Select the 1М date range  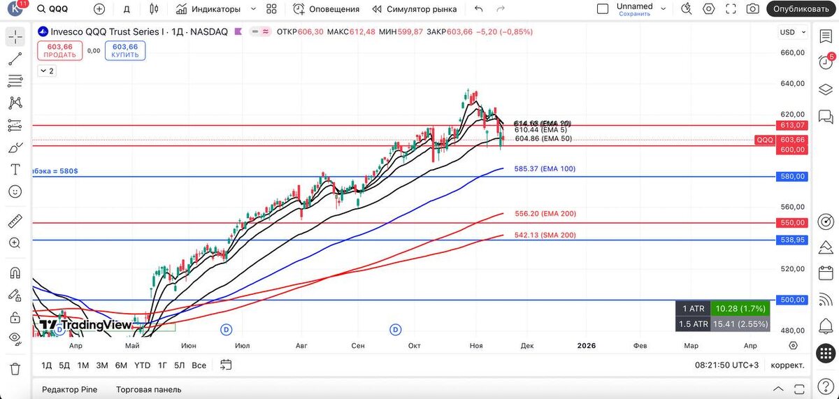pos(83,365)
